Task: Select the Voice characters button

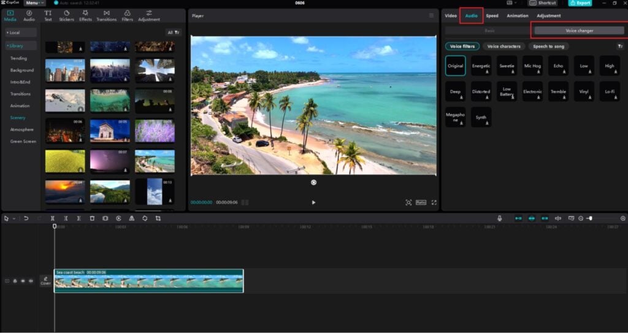Action: coord(504,47)
